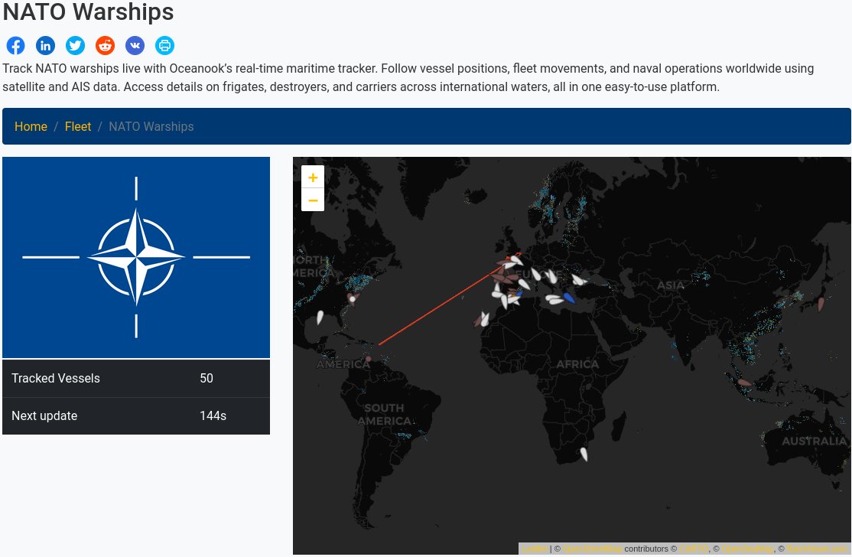Select white ship off West Africa coast
852x557 pixels.
pyautogui.click(x=485, y=319)
